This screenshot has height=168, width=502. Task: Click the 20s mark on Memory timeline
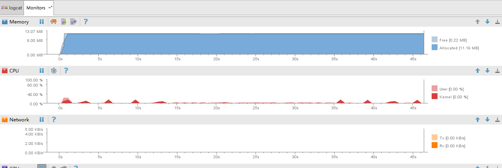coord(216,59)
